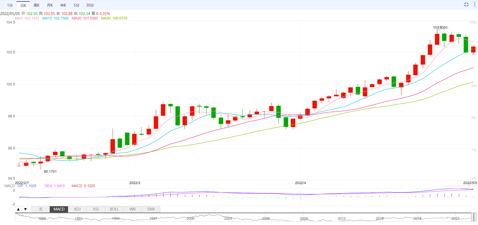
Task: Click the DIF: 1.1028 value
Action: pyautogui.click(x=27, y=186)
